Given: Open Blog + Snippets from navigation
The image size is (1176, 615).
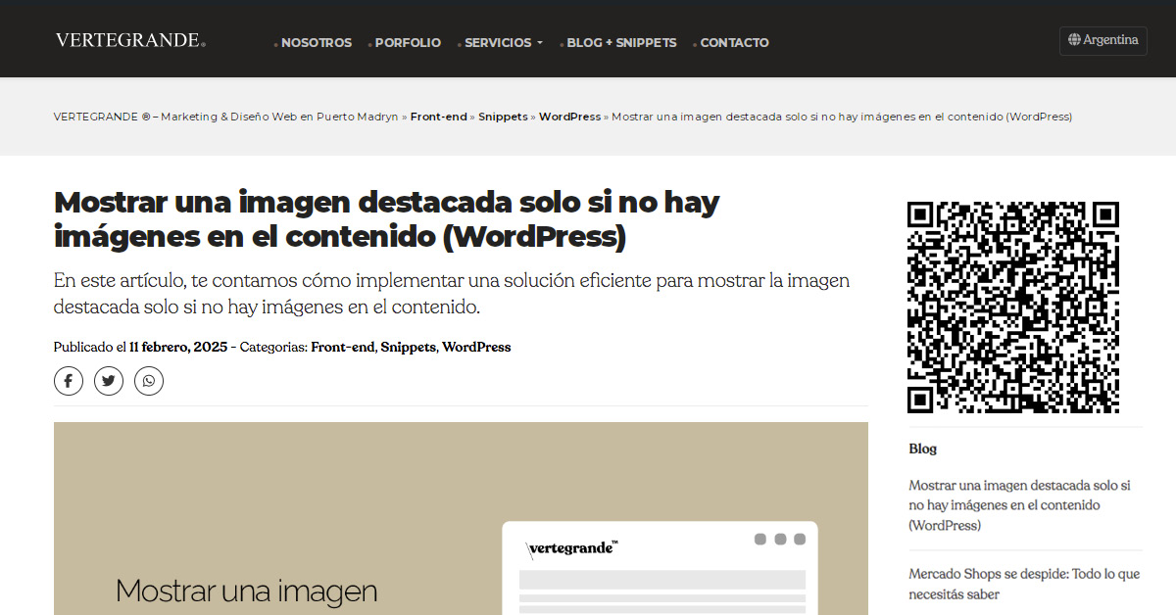Looking at the screenshot, I should coord(621,43).
